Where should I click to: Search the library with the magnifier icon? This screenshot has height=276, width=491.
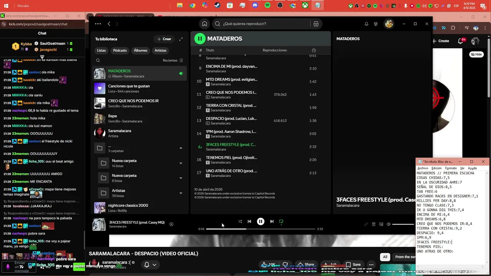pyautogui.click(x=98, y=61)
